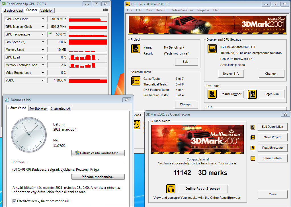Click the Fan Speed red graph bar

click(88, 42)
